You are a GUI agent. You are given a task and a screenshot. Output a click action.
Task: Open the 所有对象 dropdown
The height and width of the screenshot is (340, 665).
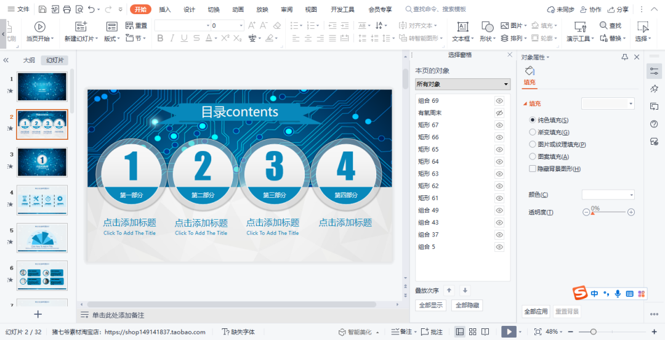click(x=462, y=84)
